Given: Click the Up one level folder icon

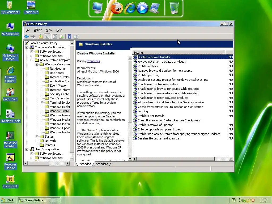Looking at the screenshot, I should (41, 36).
